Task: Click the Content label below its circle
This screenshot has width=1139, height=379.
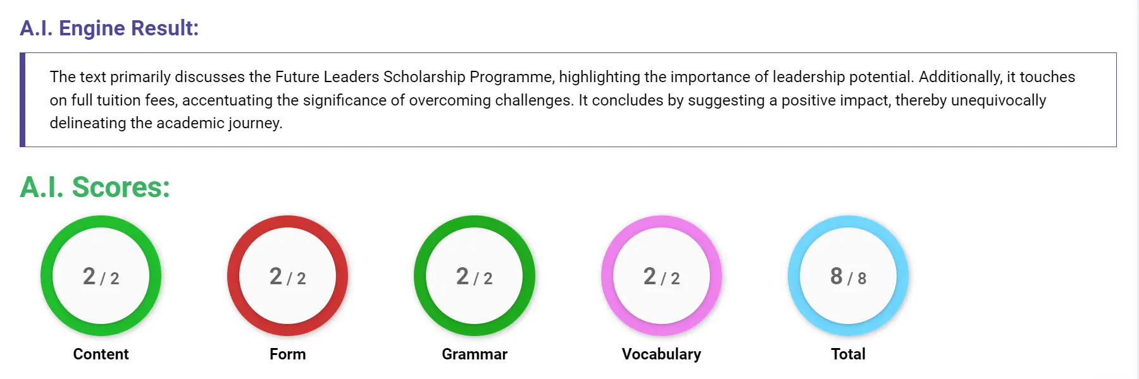Action: click(101, 354)
